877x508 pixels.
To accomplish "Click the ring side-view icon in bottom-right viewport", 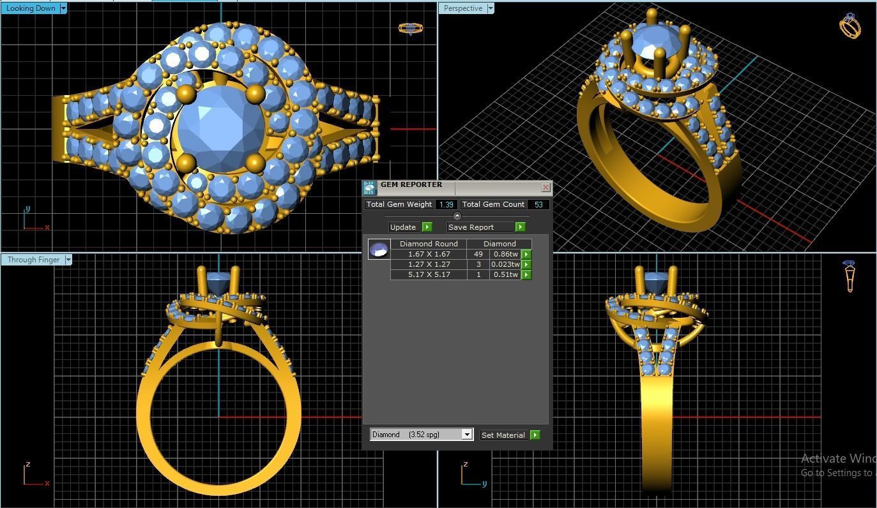I will point(850,276).
